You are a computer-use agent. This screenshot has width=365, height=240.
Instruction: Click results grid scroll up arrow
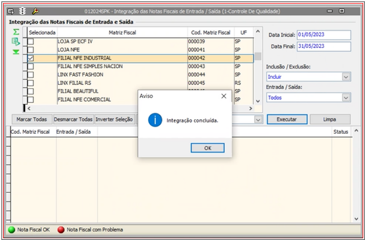pos(356,131)
